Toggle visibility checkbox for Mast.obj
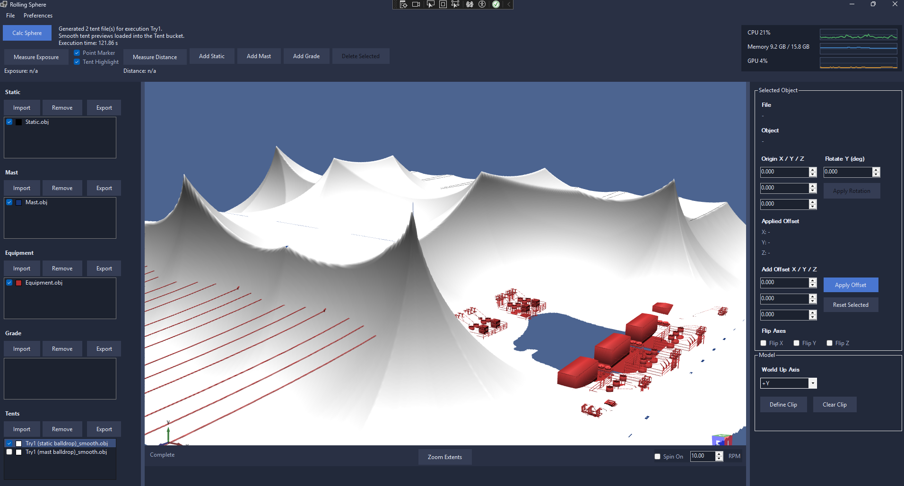904x486 pixels. [x=9, y=202]
